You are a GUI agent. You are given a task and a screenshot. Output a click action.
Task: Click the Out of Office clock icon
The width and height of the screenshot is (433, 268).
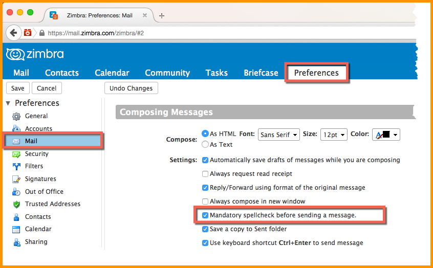click(16, 192)
